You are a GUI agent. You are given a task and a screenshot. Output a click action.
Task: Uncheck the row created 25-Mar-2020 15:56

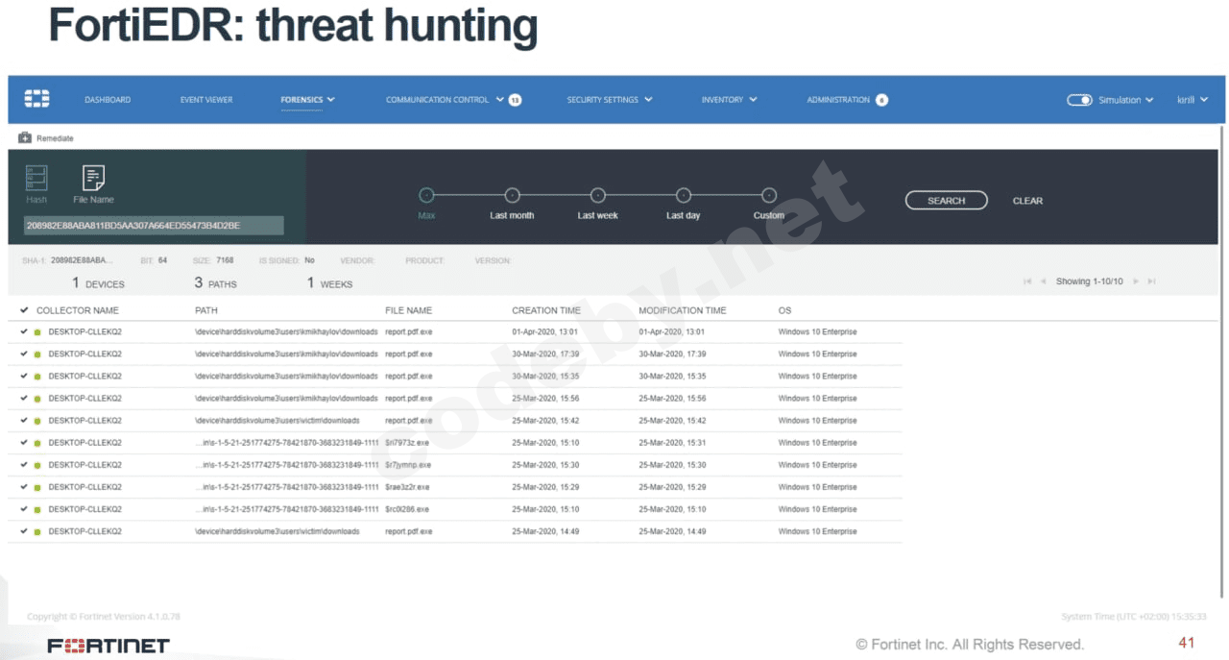point(24,398)
